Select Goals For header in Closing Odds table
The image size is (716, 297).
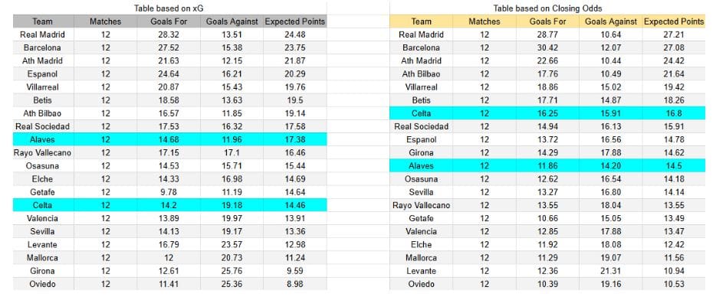point(547,21)
